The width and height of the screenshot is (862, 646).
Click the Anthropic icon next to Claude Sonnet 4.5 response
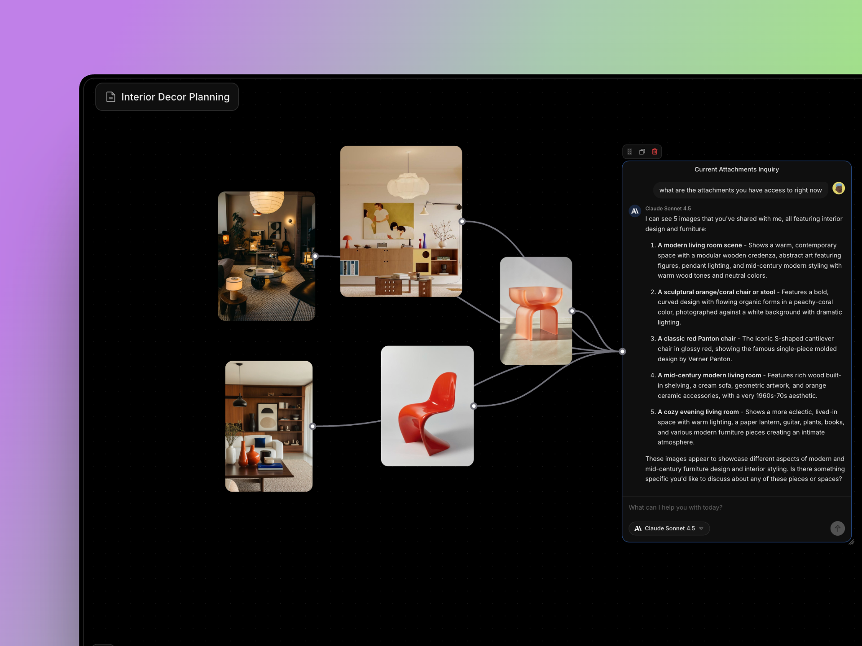(x=634, y=211)
